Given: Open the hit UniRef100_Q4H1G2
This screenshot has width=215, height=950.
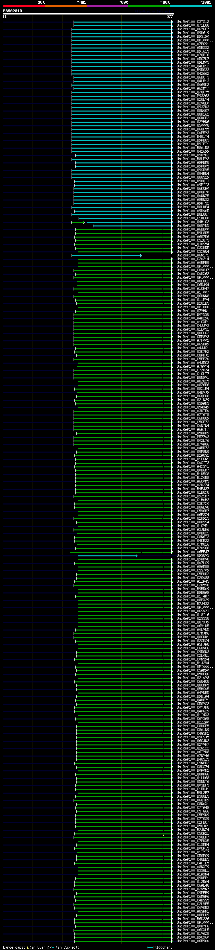Looking at the screenshot, I should pyautogui.click(x=193, y=222).
